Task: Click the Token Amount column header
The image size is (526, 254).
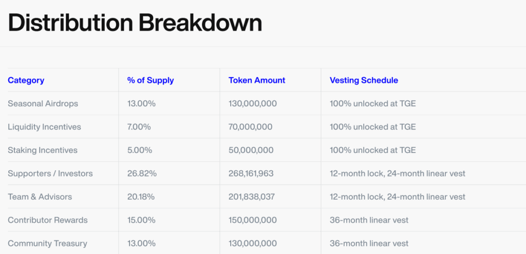Action: pos(257,80)
